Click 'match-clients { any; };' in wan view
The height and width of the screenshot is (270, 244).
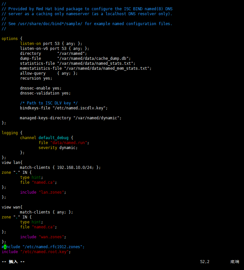coord(46,212)
